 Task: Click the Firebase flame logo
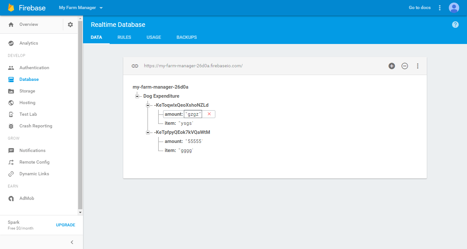coord(11,7)
